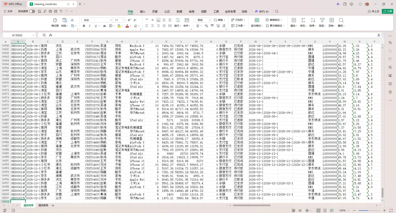The width and height of the screenshot is (396, 213).
Task: Click the Paste clipboard icon
Action: (65, 20)
